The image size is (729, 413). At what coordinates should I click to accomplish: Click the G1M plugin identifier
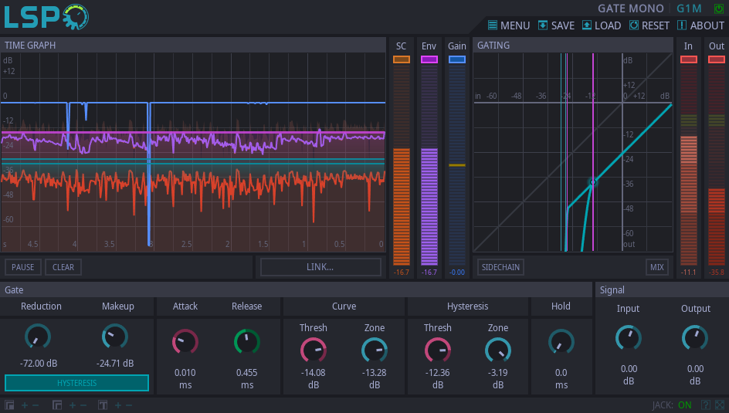(689, 8)
